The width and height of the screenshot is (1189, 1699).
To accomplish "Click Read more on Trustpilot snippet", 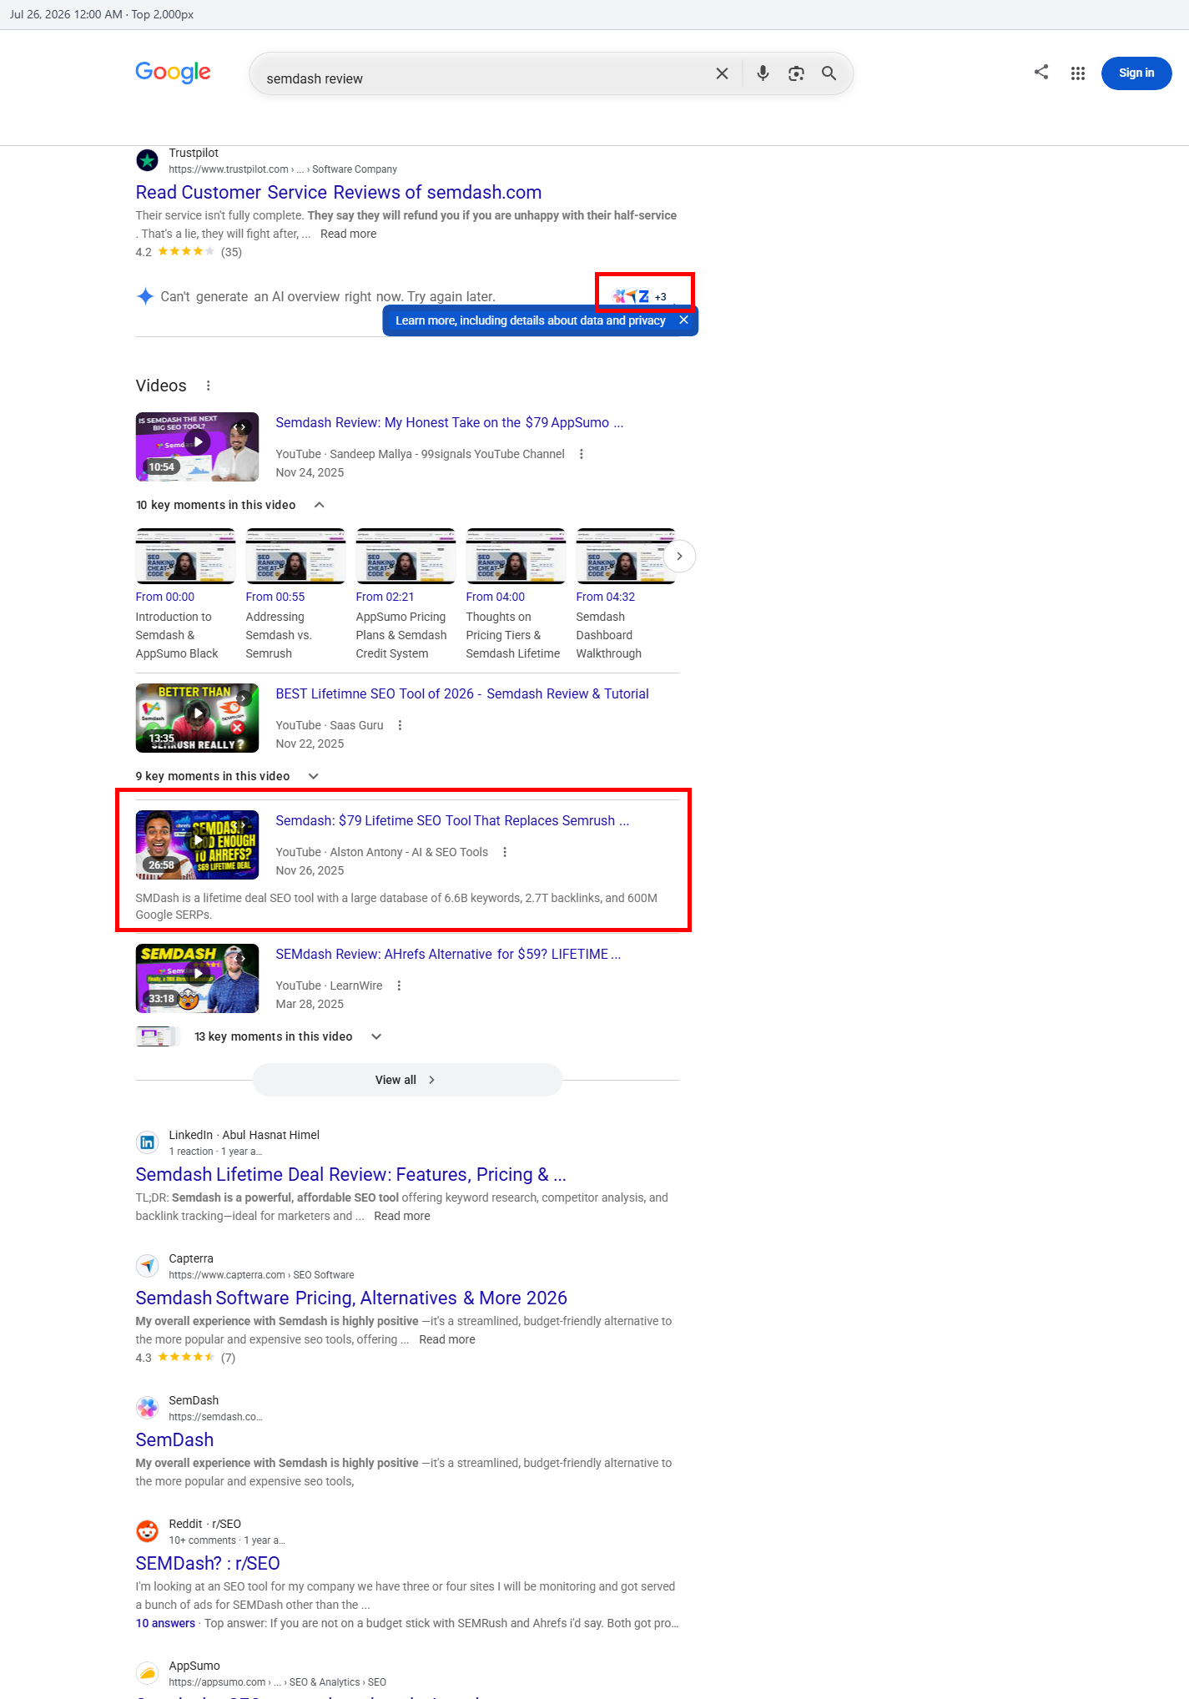I will pyautogui.click(x=348, y=234).
